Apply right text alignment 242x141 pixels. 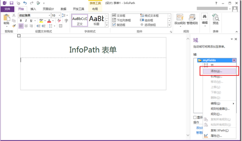(31, 26)
